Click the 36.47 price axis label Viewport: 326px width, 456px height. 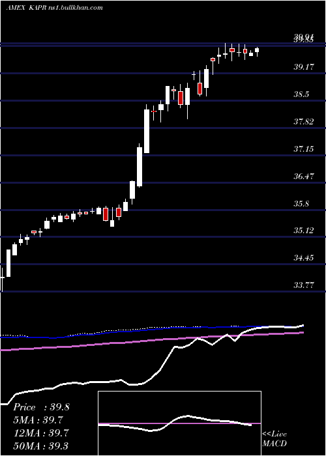[x=303, y=177]
